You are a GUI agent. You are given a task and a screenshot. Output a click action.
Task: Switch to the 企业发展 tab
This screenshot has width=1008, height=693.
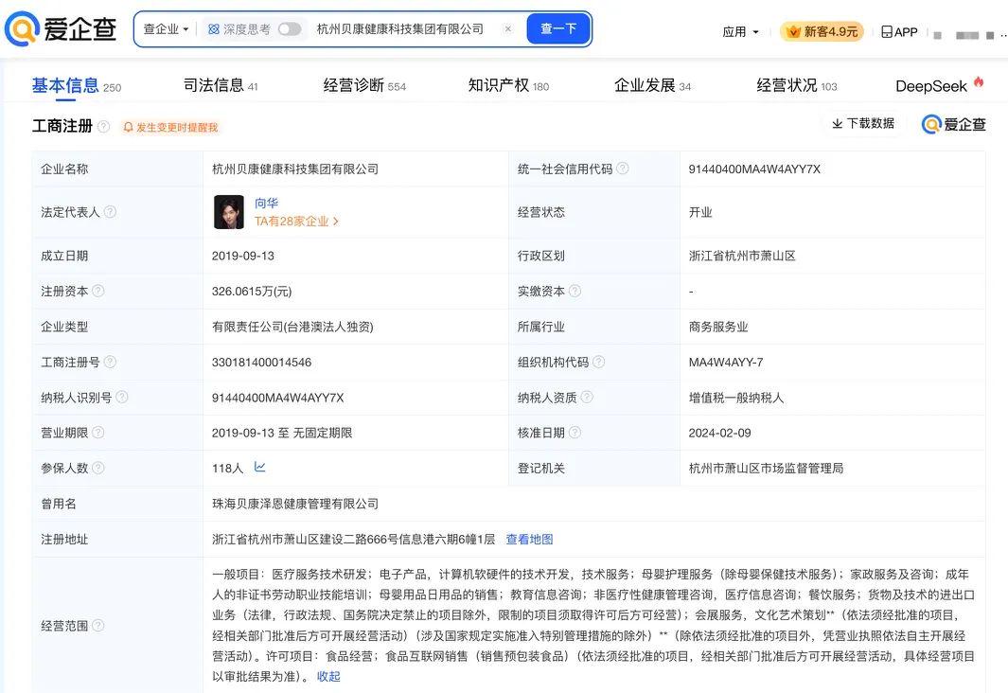pos(652,85)
